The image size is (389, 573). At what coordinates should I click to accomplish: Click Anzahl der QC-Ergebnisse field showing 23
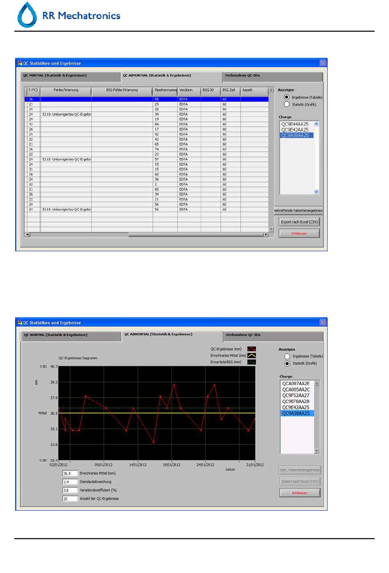70,499
